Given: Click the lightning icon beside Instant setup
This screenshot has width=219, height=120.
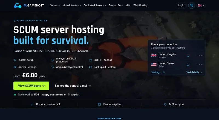Looking at the screenshot, I should (15, 60).
